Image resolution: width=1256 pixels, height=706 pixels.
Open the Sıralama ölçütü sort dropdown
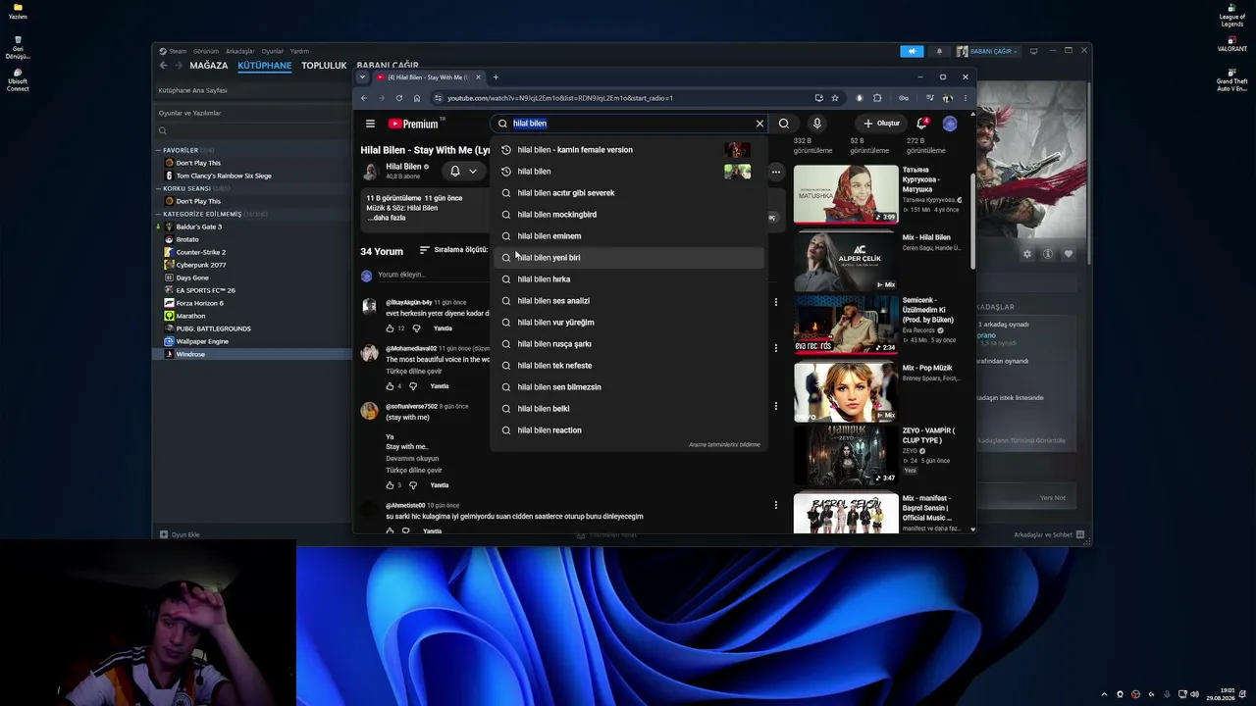pos(453,250)
